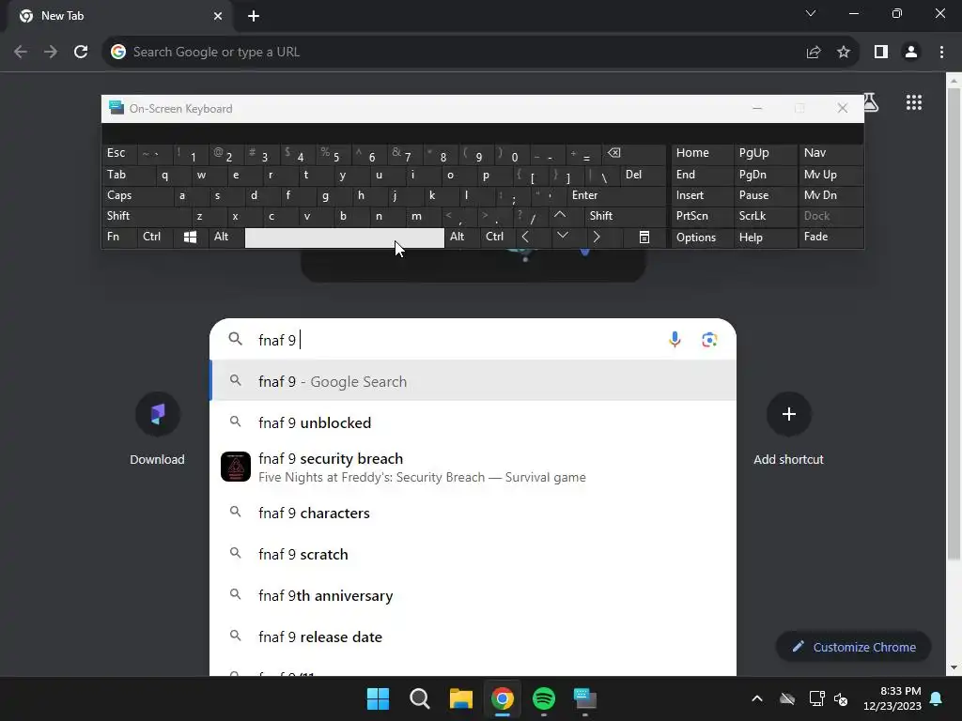Close the New Tab browser tab
This screenshot has width=962, height=721.
point(218,16)
